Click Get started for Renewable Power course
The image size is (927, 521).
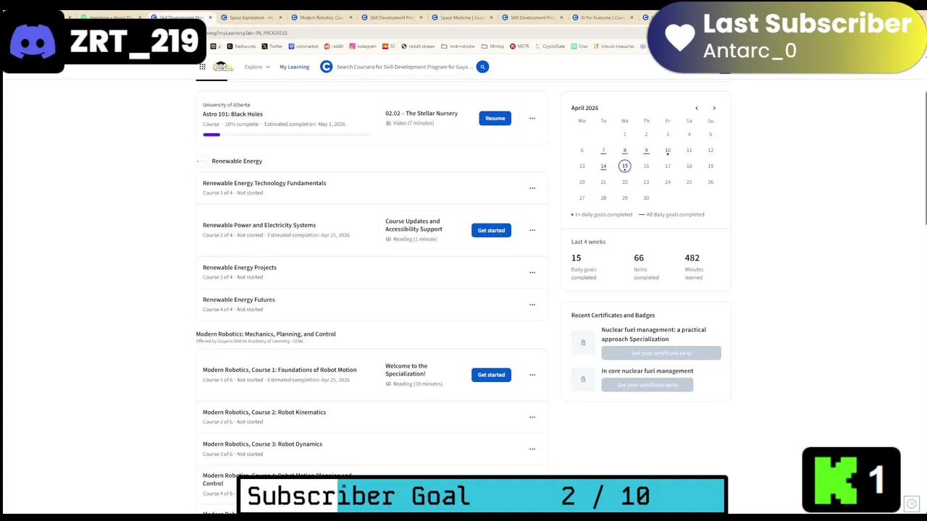(491, 230)
